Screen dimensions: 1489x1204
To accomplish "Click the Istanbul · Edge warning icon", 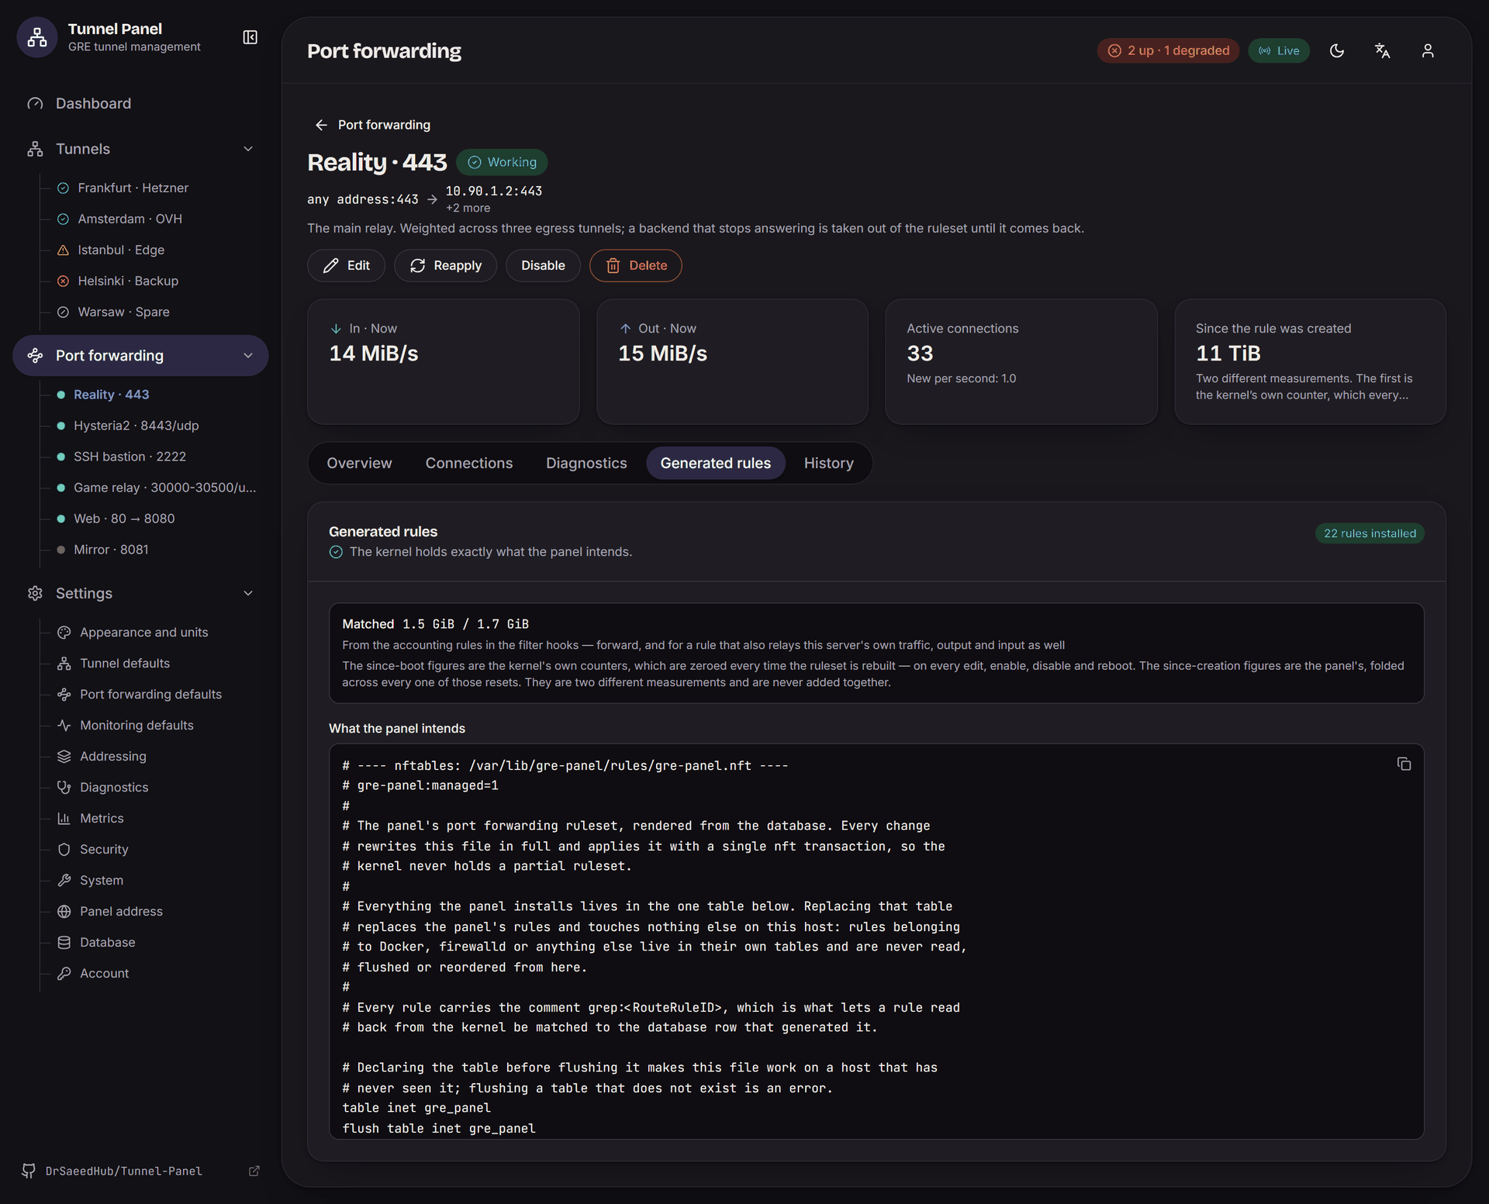I will (x=63, y=250).
